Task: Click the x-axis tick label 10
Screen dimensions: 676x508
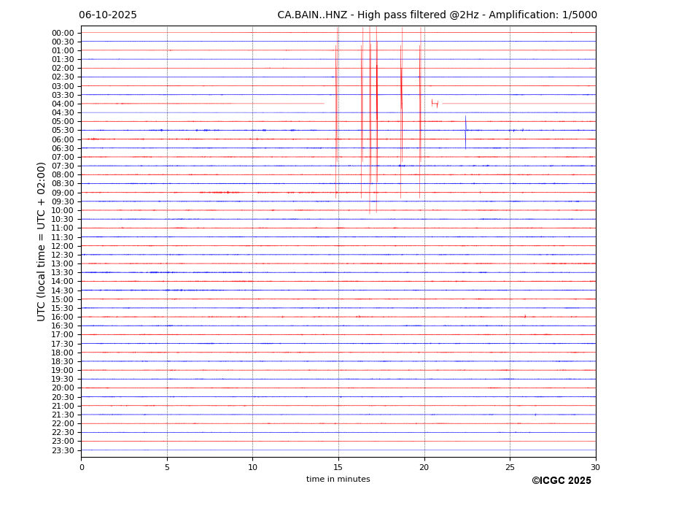Action: [x=252, y=467]
